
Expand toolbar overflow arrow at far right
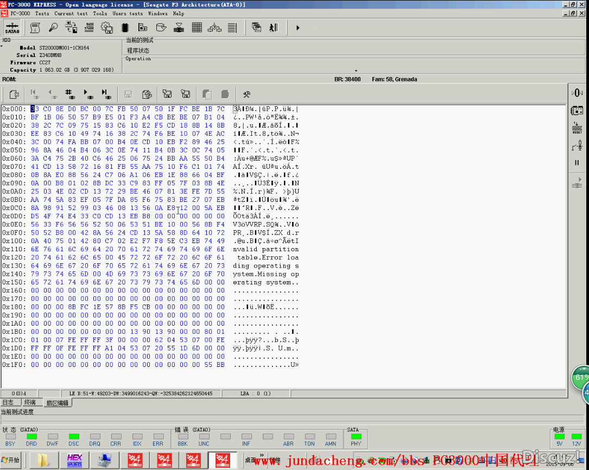click(x=297, y=28)
